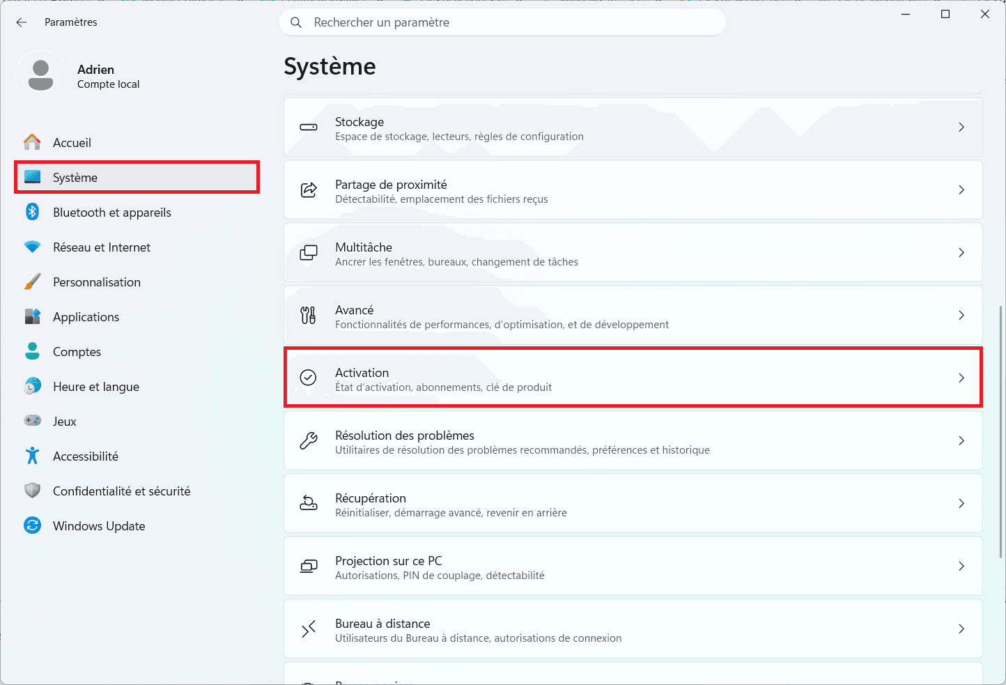Open Résolution des problèmes row
The image size is (1006, 685).
633,440
